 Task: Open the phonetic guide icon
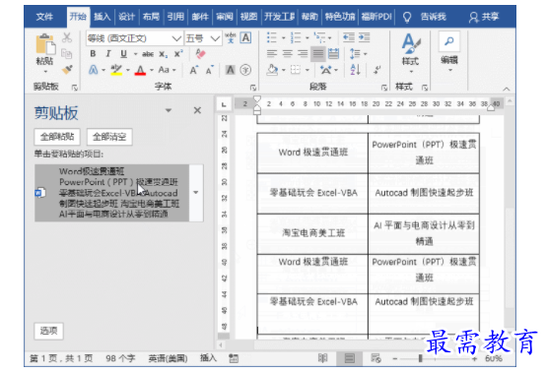(x=231, y=38)
